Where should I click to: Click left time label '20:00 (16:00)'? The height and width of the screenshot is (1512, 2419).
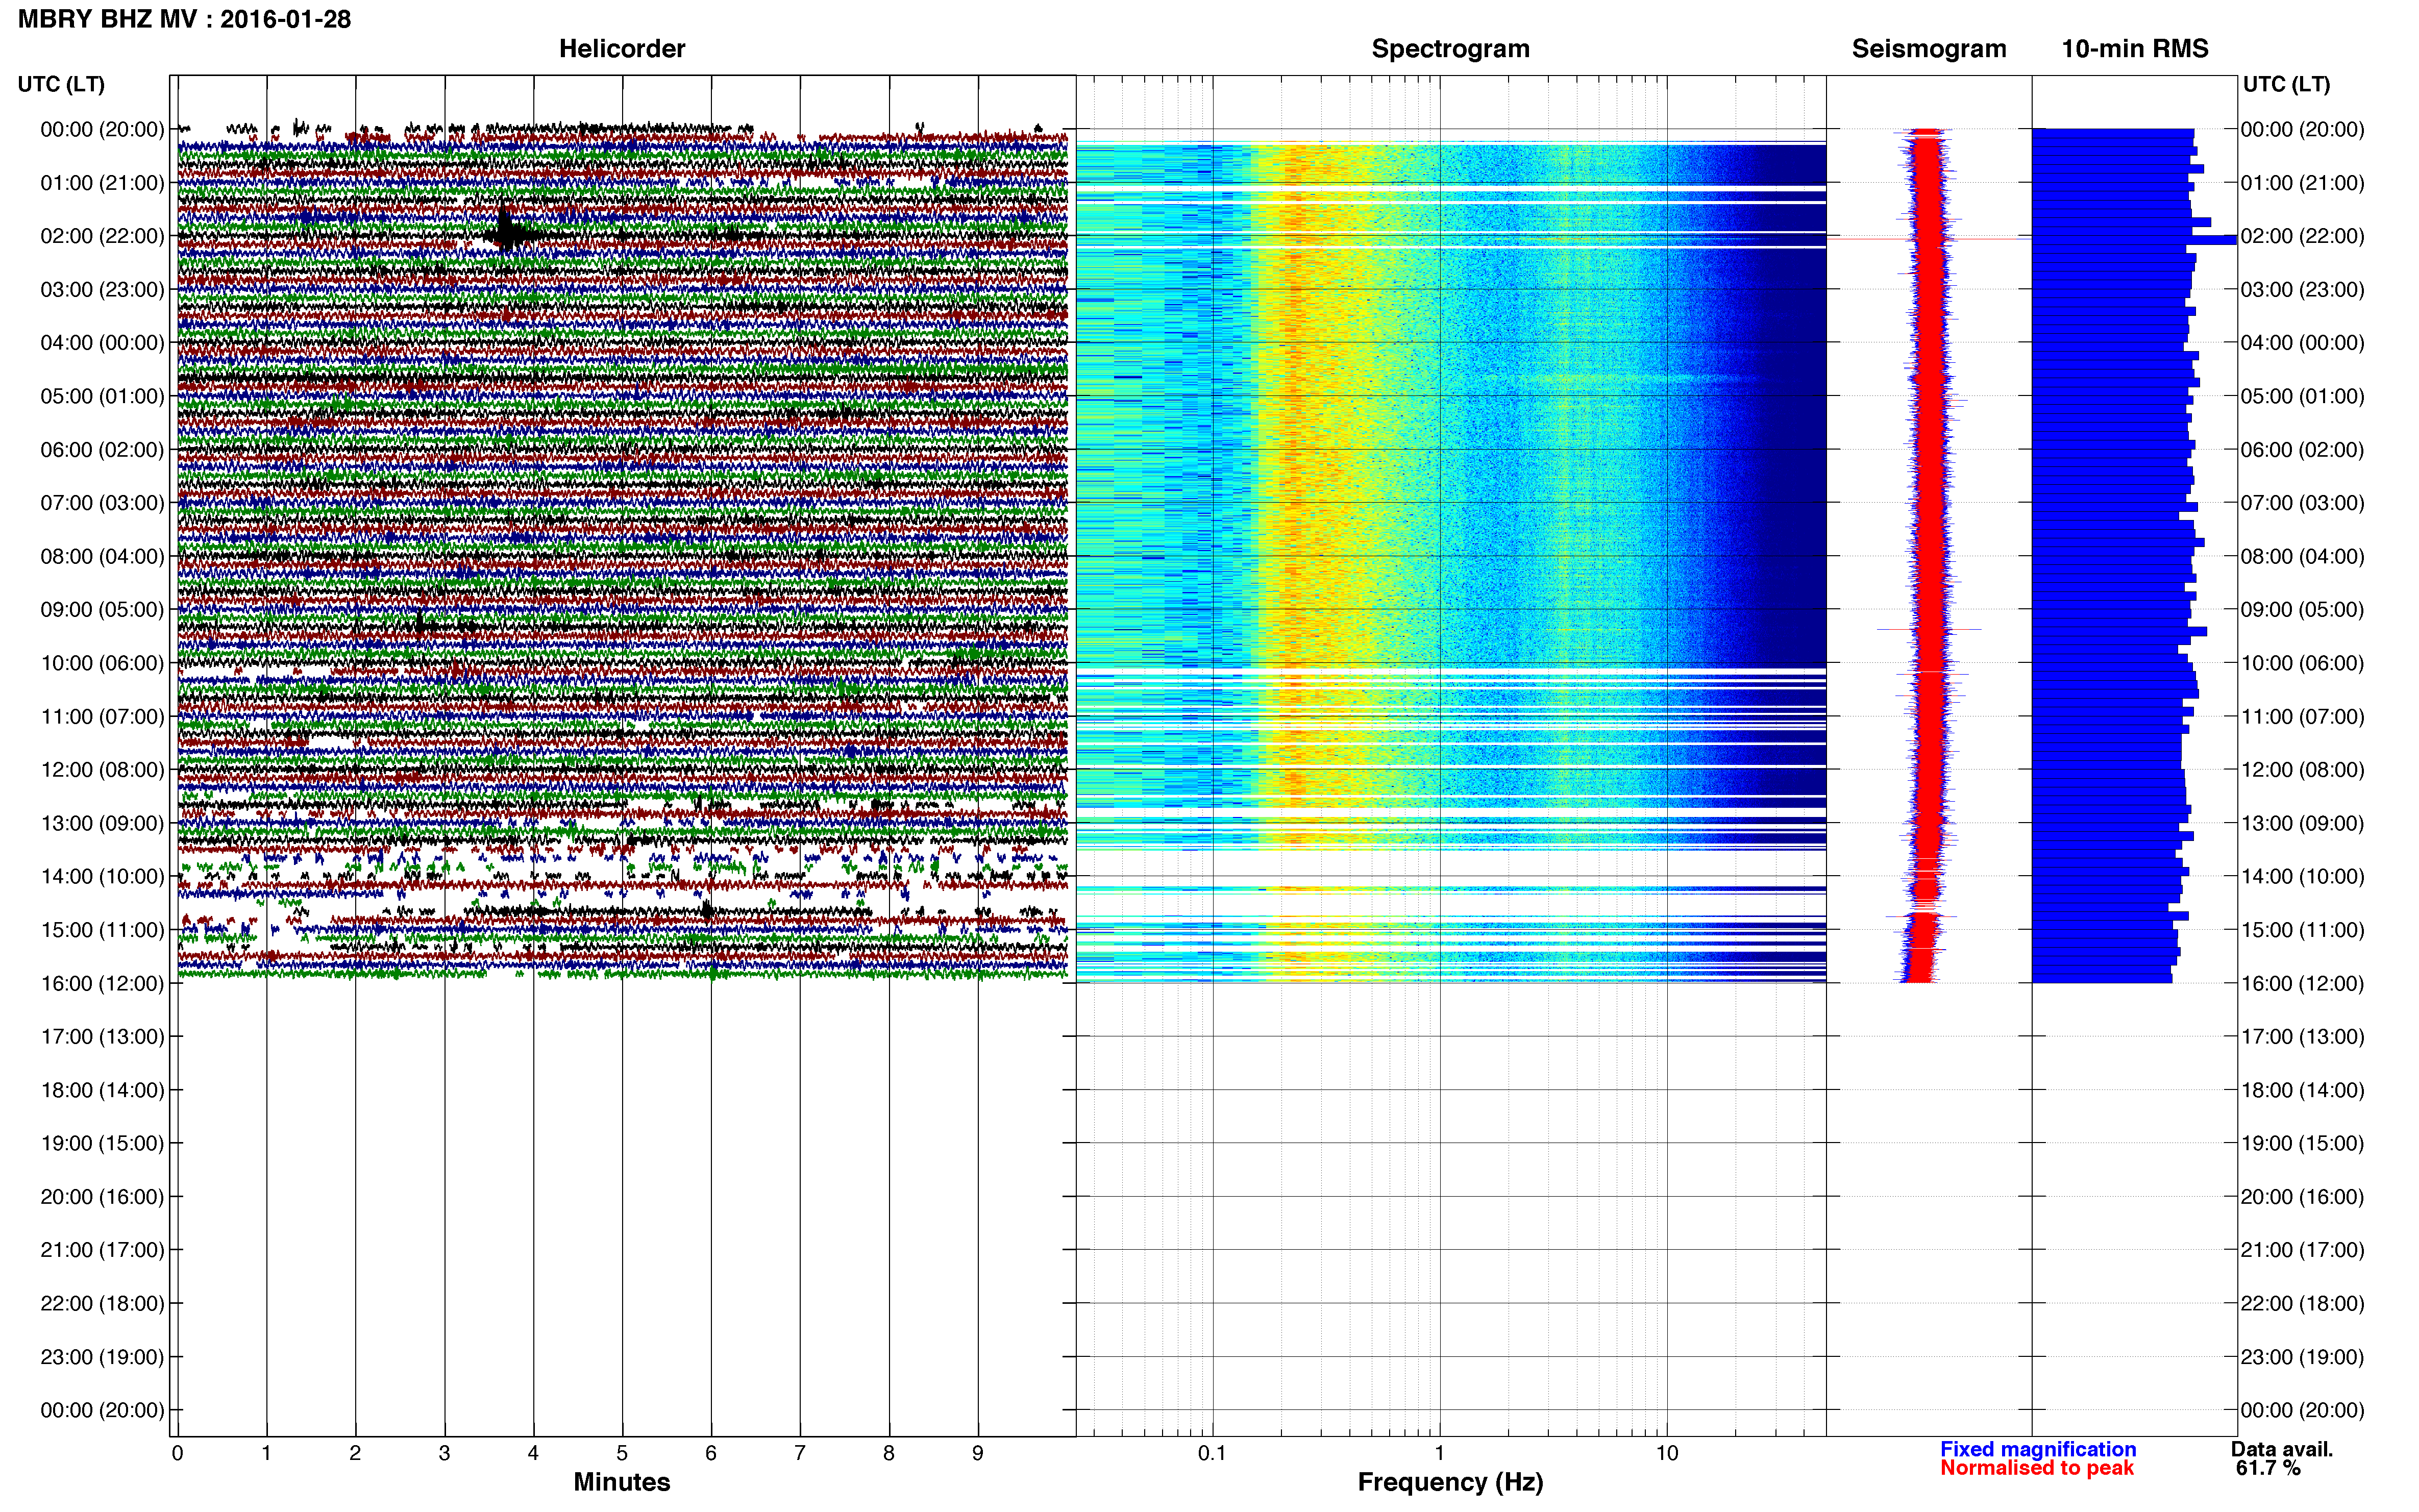coord(102,1196)
